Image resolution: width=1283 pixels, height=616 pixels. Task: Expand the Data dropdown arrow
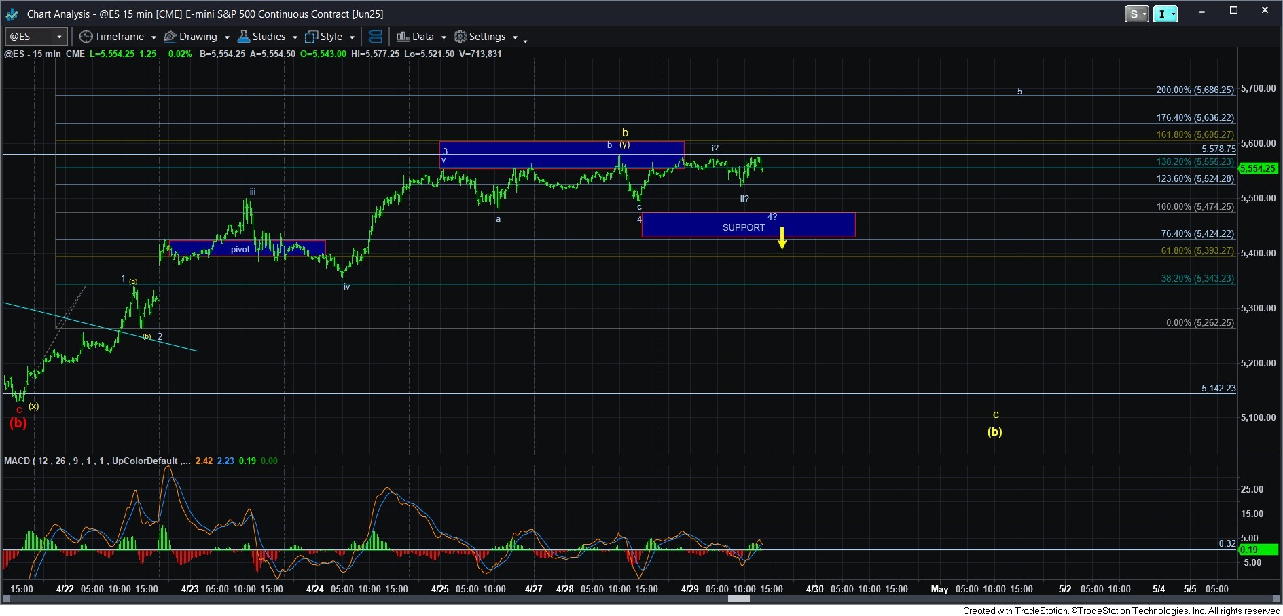[x=444, y=37]
